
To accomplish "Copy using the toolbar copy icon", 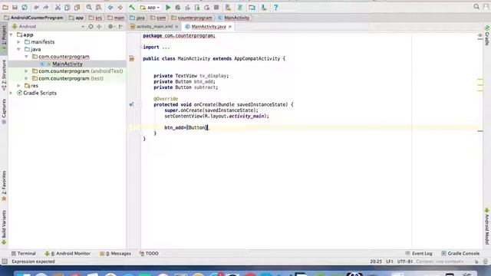I will click(68, 7).
